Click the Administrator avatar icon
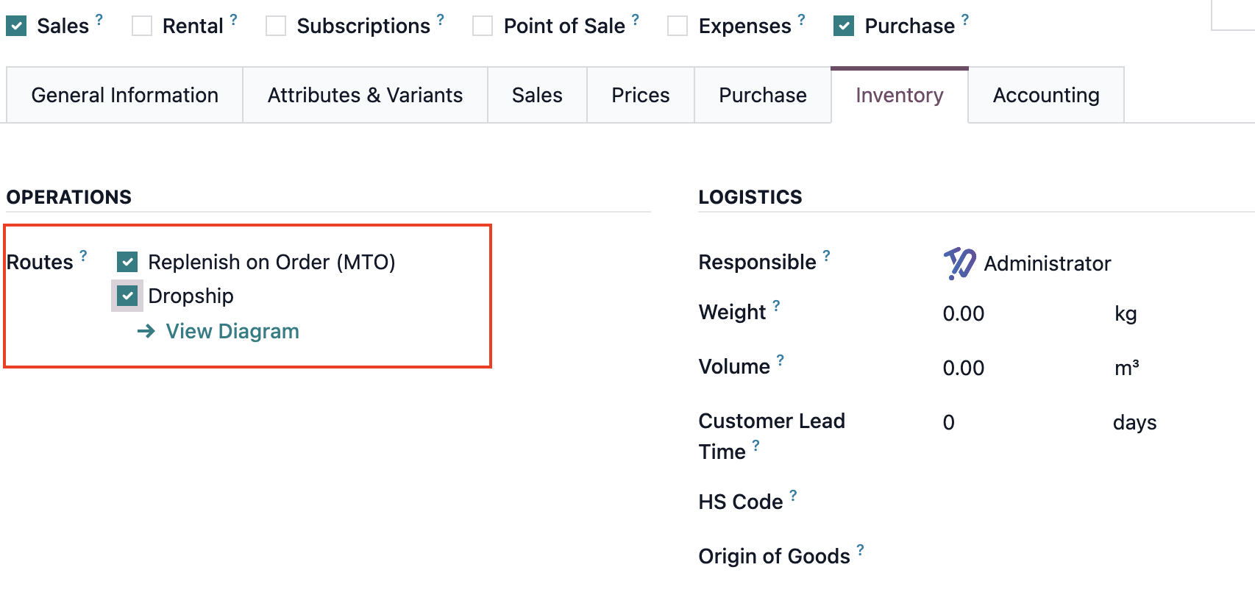The image size is (1255, 609). (959, 263)
